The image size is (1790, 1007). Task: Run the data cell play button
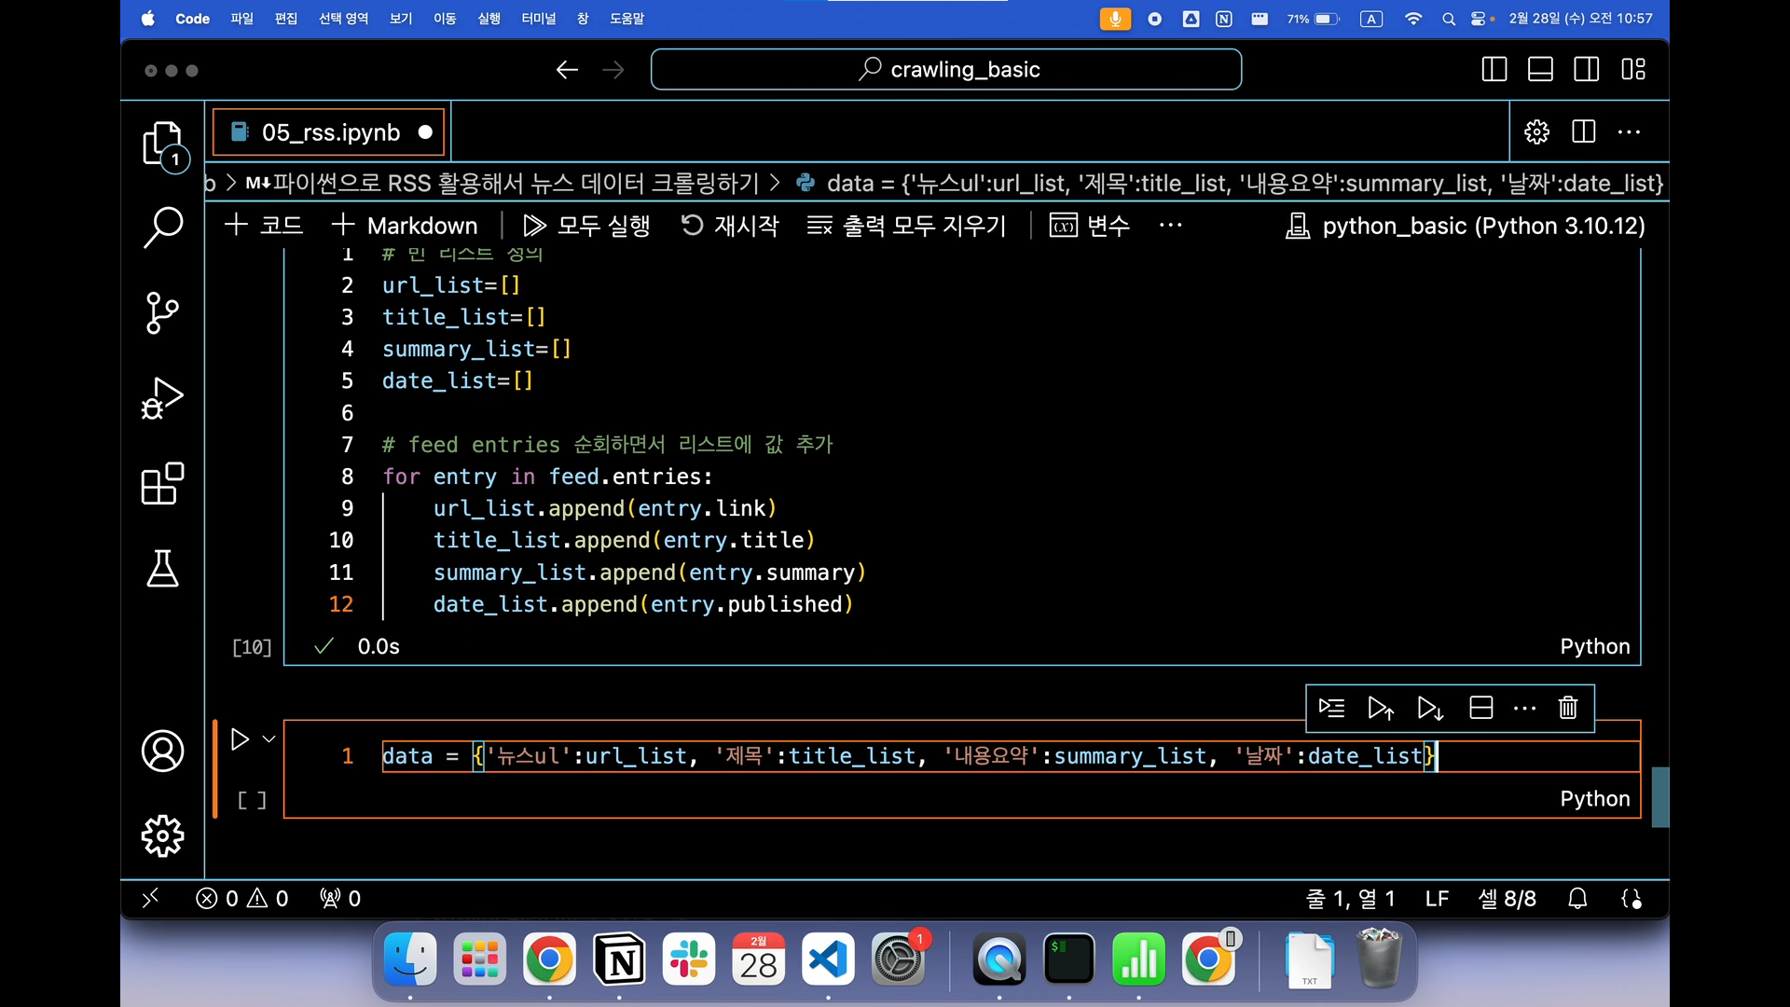pos(240,739)
